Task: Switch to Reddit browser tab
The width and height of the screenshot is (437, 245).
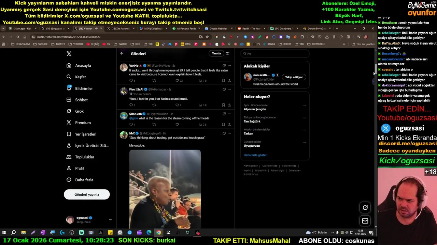Action: tap(251, 29)
